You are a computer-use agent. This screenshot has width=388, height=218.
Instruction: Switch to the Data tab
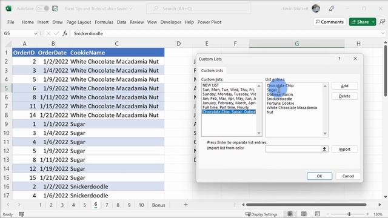tap(121, 22)
